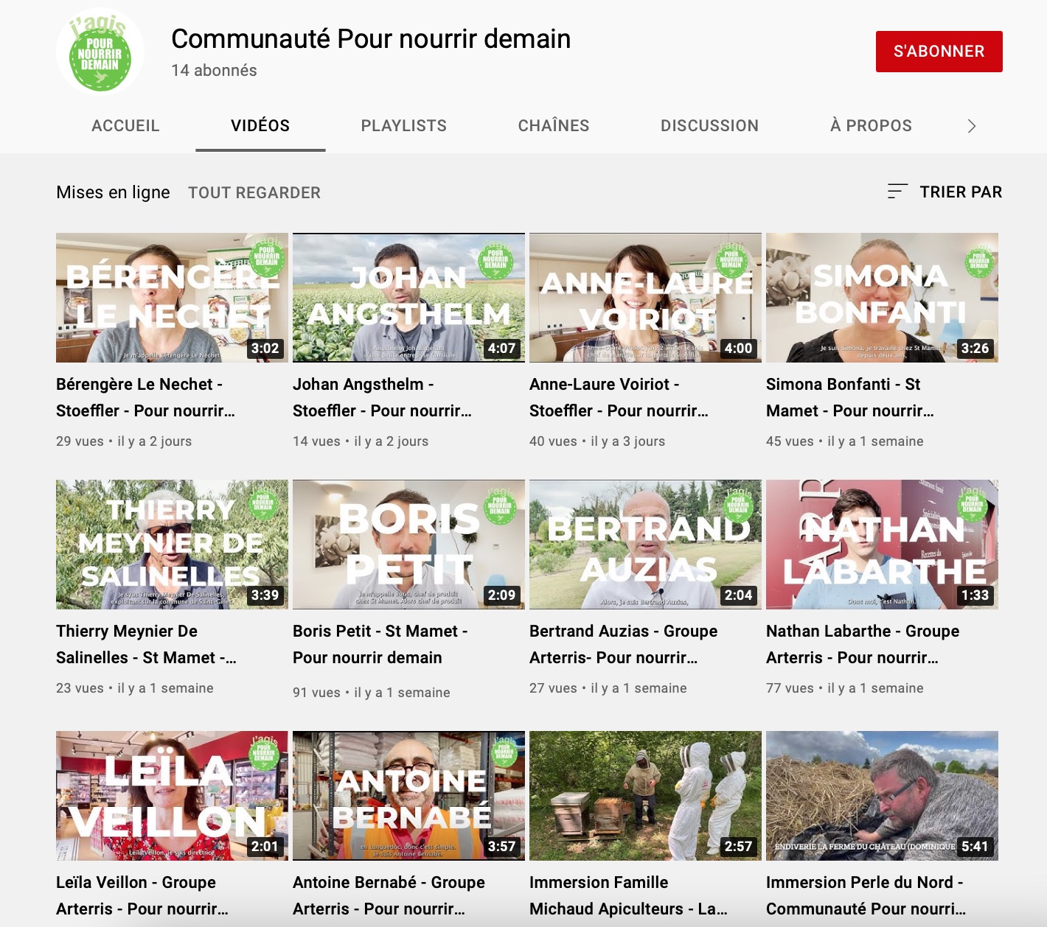
Task: Open the beekeepers Immersion Famille Michaud thumbnail
Action: (645, 796)
